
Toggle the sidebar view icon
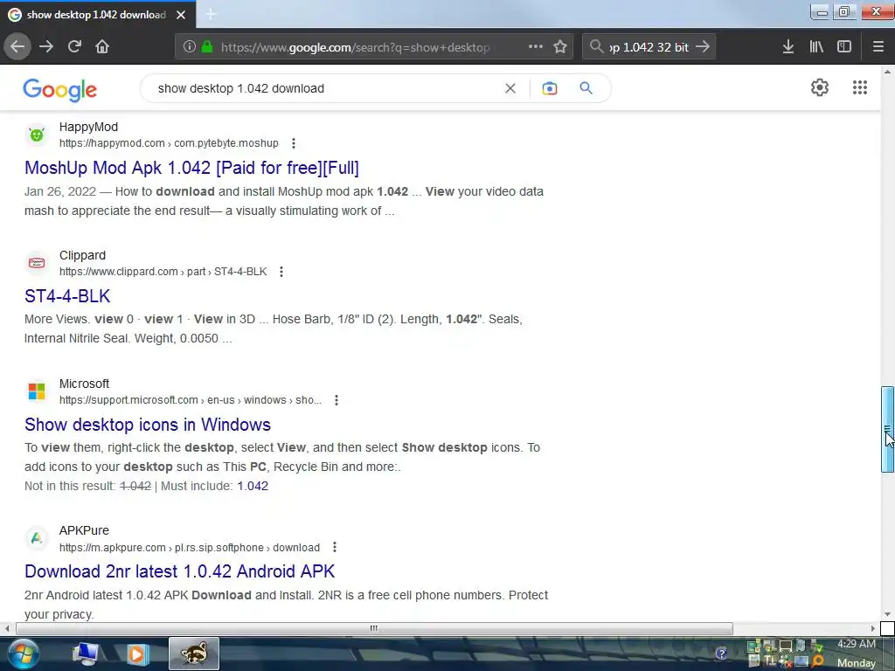pyautogui.click(x=844, y=47)
